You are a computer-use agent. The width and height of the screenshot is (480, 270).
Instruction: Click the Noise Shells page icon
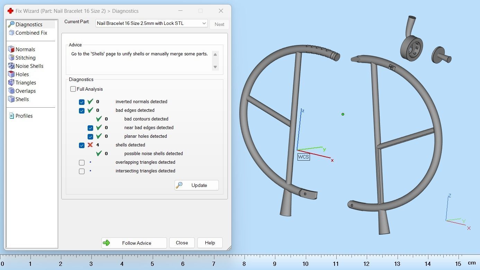point(11,66)
